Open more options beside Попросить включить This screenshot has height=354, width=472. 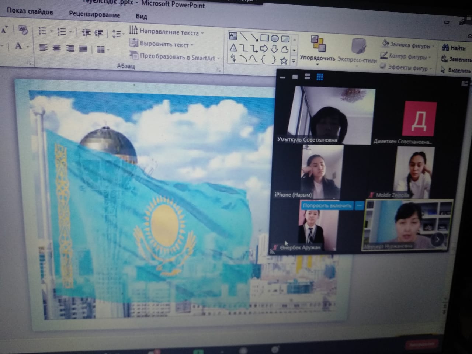pyautogui.click(x=360, y=206)
